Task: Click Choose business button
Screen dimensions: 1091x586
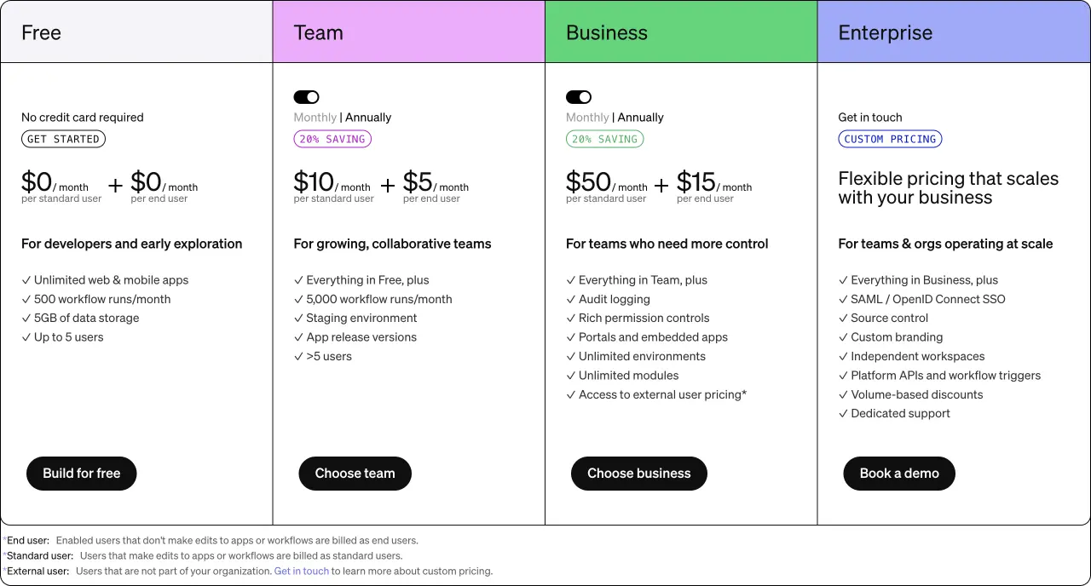Action: 639,474
